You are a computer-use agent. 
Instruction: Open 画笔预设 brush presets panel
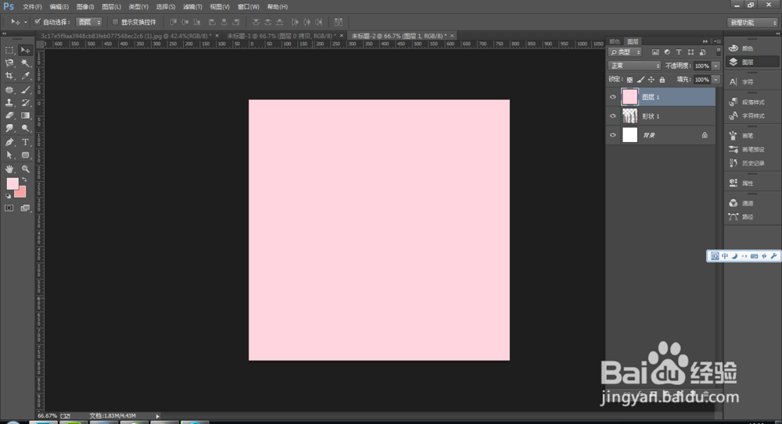point(752,149)
